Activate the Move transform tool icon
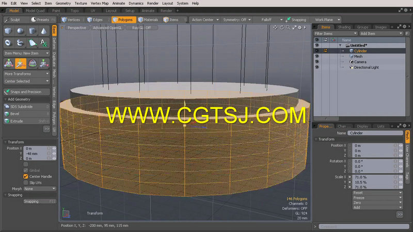Image resolution: width=413 pixels, height=232 pixels. (x=9, y=63)
